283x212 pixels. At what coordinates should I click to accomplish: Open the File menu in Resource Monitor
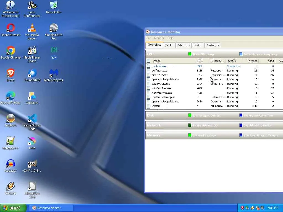point(149,38)
